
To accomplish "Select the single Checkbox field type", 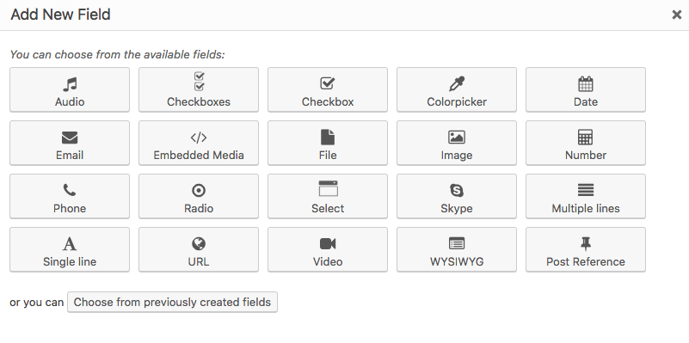I will pos(328,89).
